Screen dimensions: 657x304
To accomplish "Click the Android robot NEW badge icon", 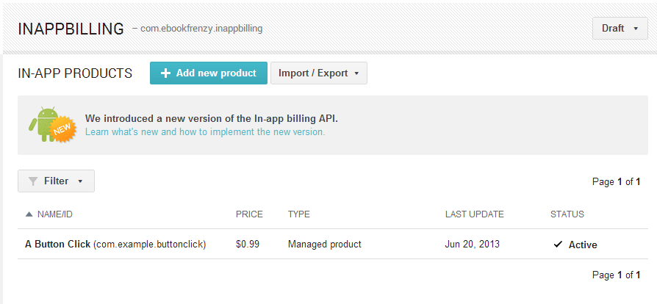I will (51, 125).
